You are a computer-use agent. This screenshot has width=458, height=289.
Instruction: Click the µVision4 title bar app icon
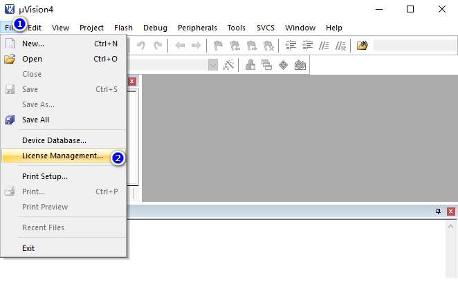(10, 9)
